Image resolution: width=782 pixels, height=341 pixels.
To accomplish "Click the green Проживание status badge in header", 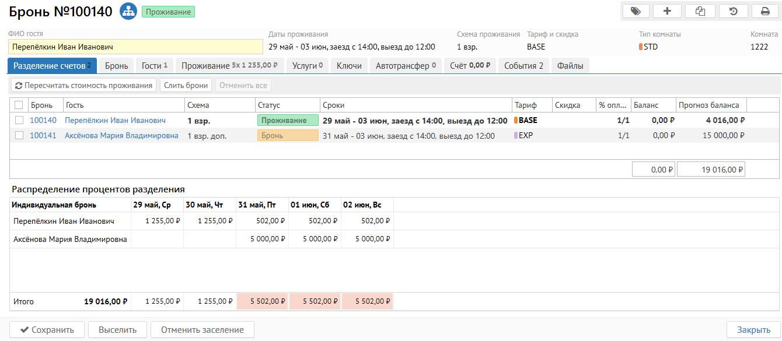I will [169, 12].
